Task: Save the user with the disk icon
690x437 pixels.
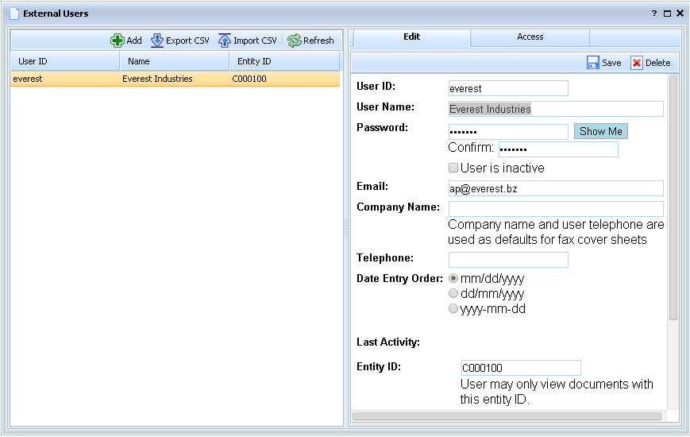Action: click(593, 63)
